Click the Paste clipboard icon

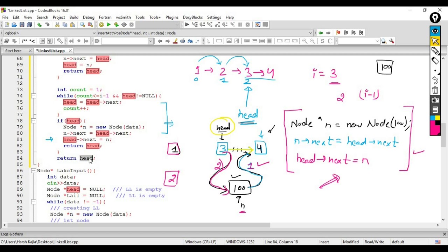tap(72, 24)
